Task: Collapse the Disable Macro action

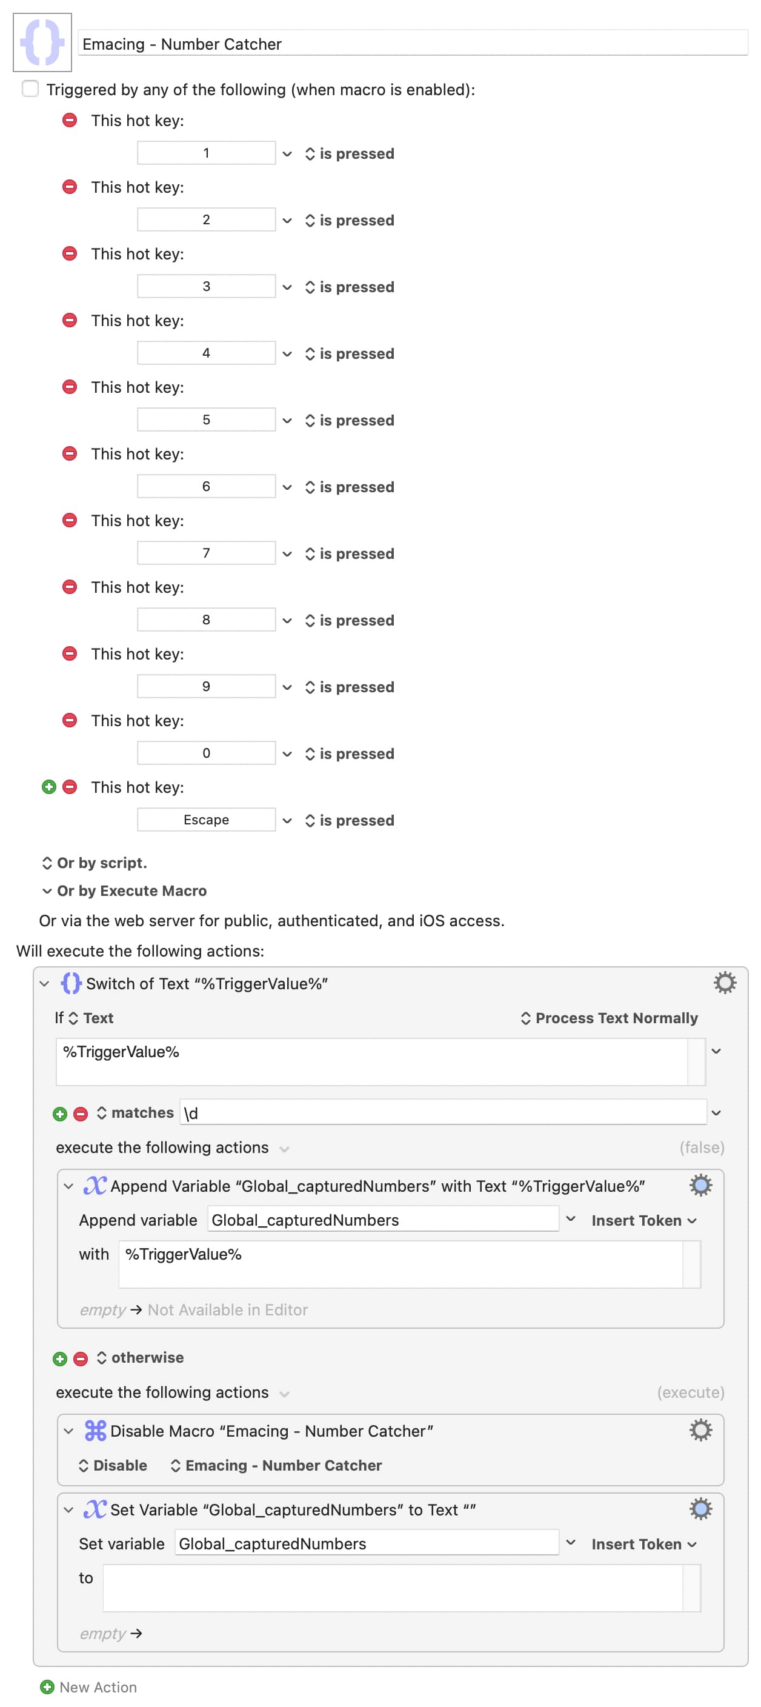Action: 68,1431
